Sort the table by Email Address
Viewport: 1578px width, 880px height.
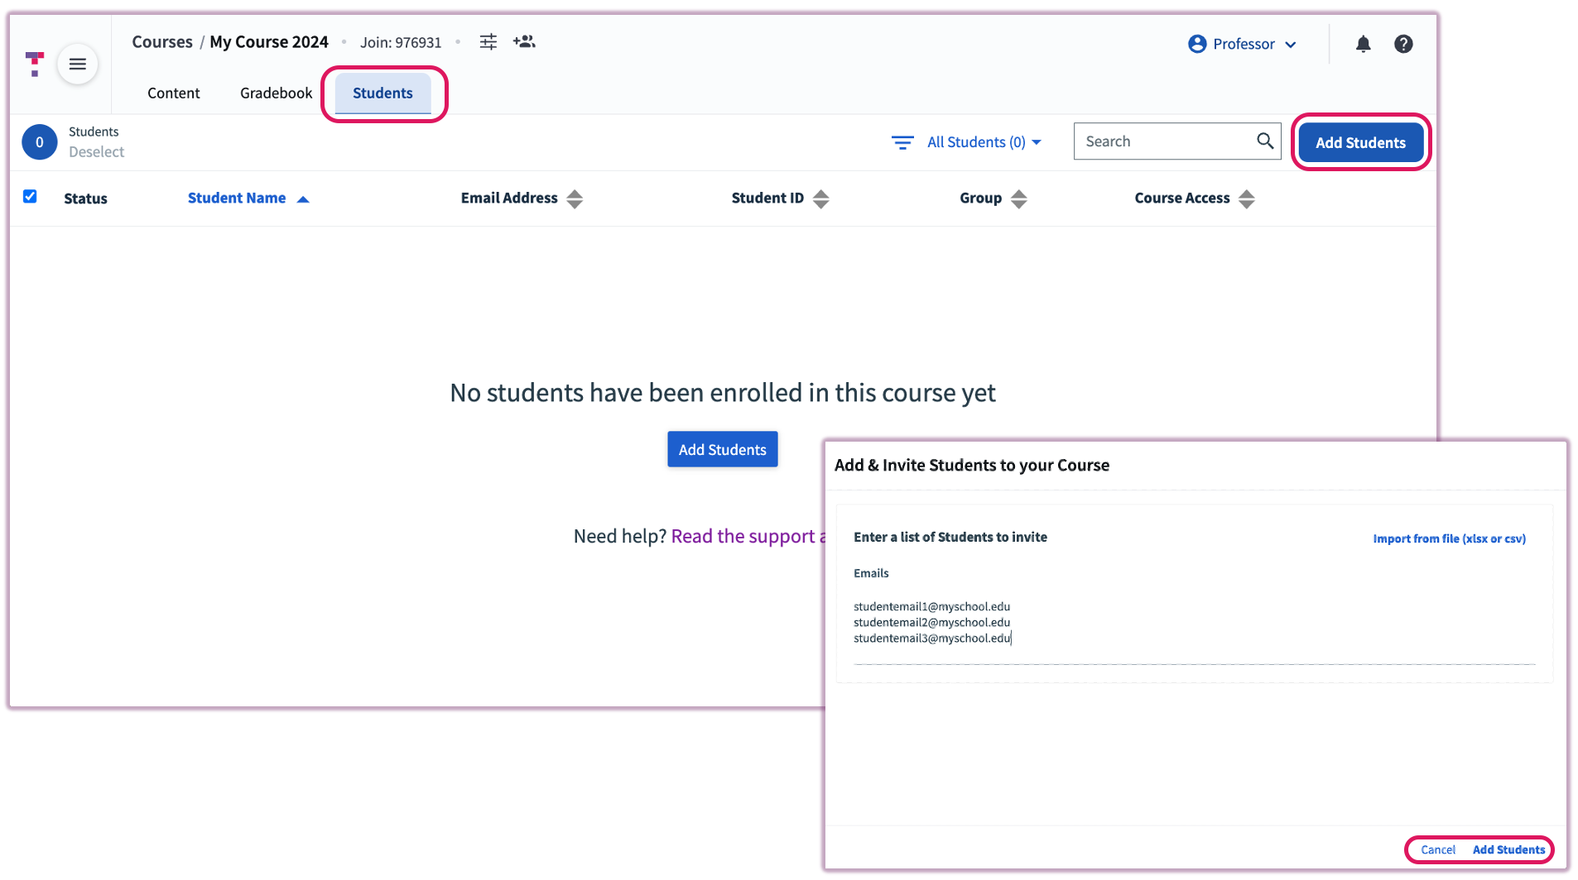tap(575, 198)
